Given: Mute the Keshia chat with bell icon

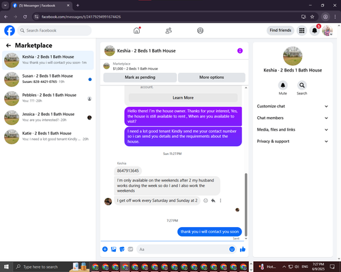Looking at the screenshot, I should [283, 85].
